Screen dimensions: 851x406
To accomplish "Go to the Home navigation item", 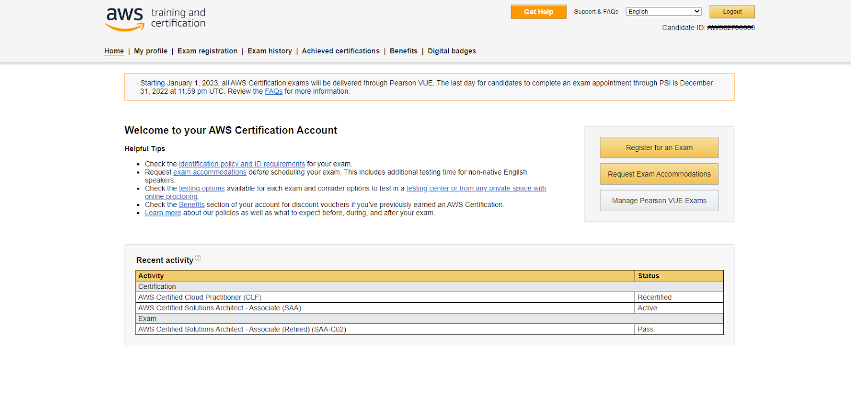I will 114,51.
